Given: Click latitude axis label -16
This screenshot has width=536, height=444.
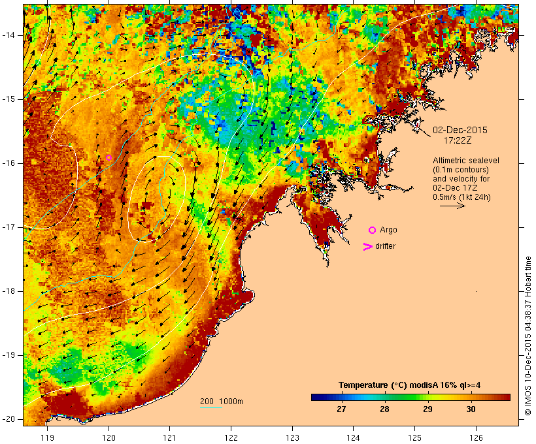Looking at the screenshot, I should pyautogui.click(x=8, y=163).
